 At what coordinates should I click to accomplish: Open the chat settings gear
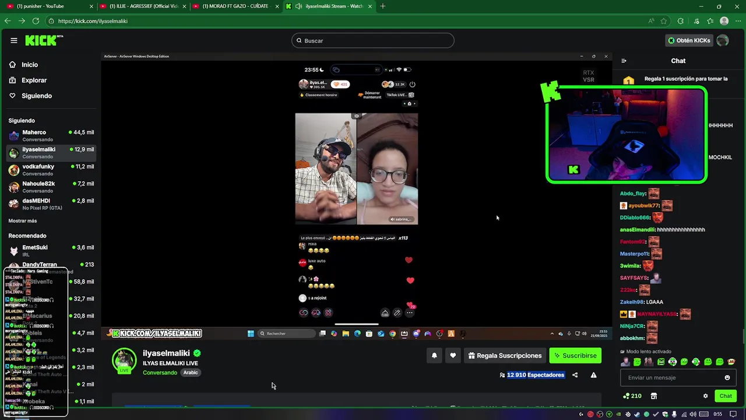point(705,396)
